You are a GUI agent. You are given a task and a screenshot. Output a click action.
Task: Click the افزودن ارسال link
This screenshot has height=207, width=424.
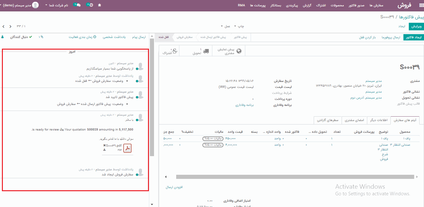(174, 187)
